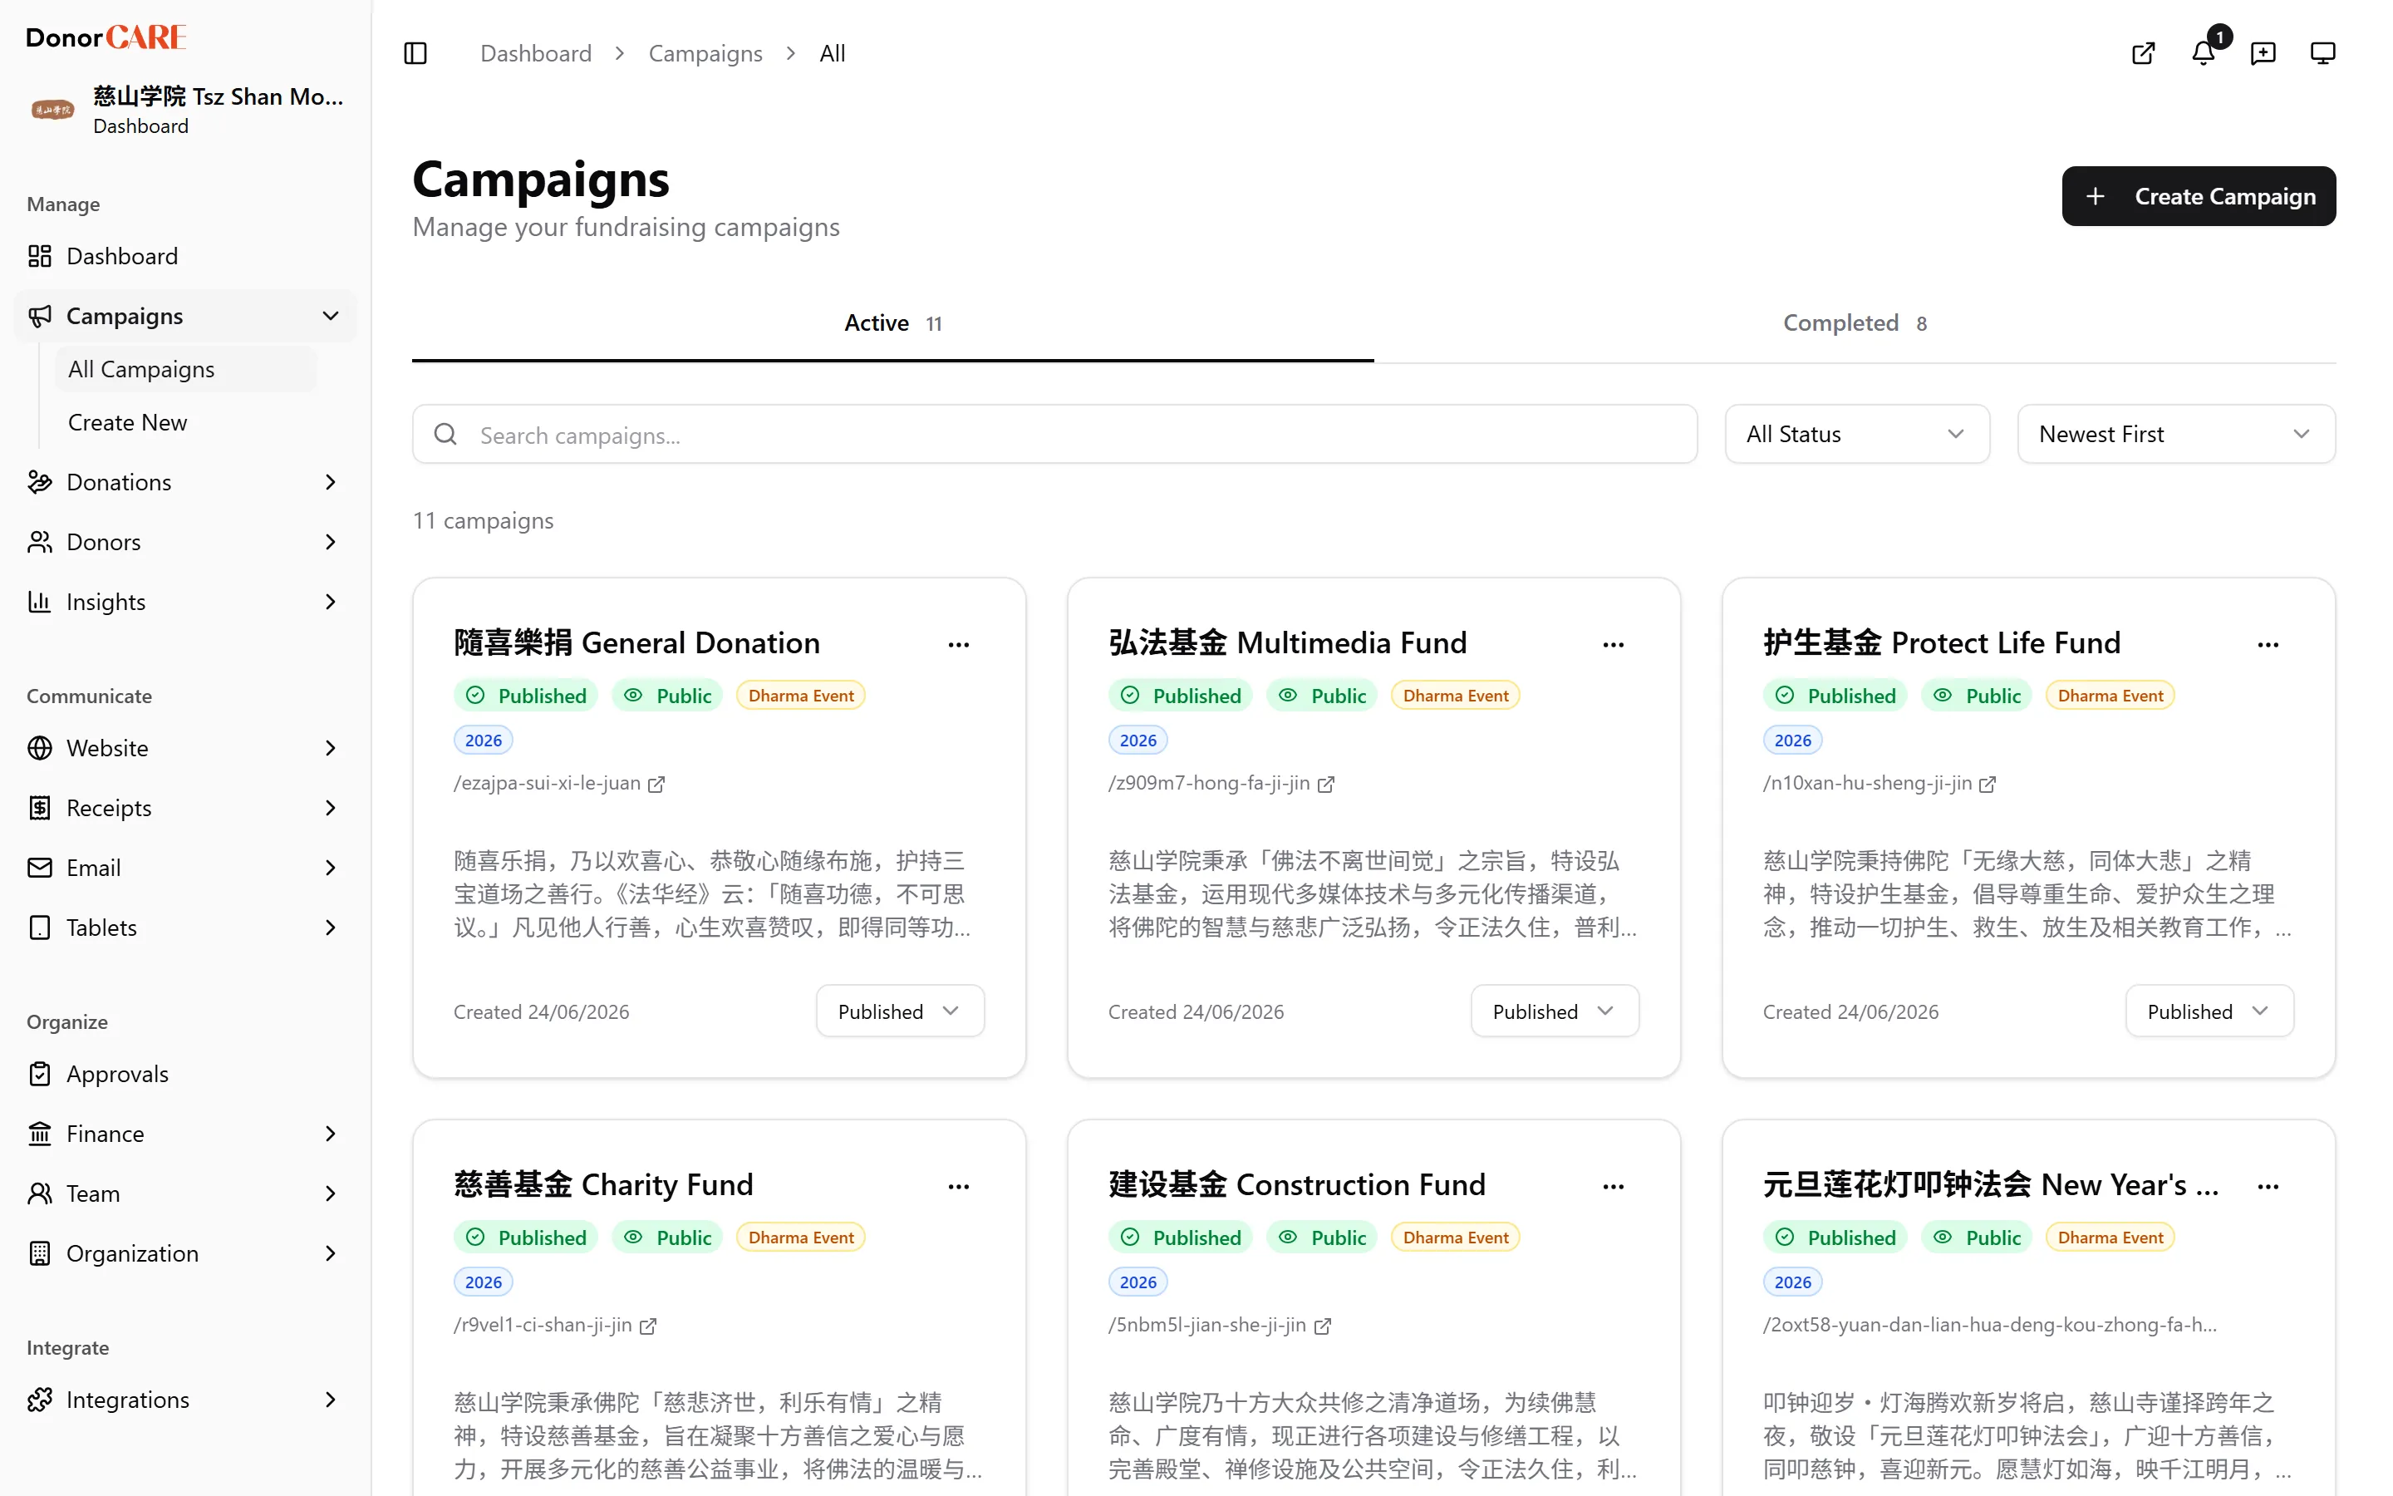This screenshot has height=1496, width=2393.
Task: Open external link icon beside n10xan-hu-sheng-ji-jin
Action: click(x=1987, y=784)
